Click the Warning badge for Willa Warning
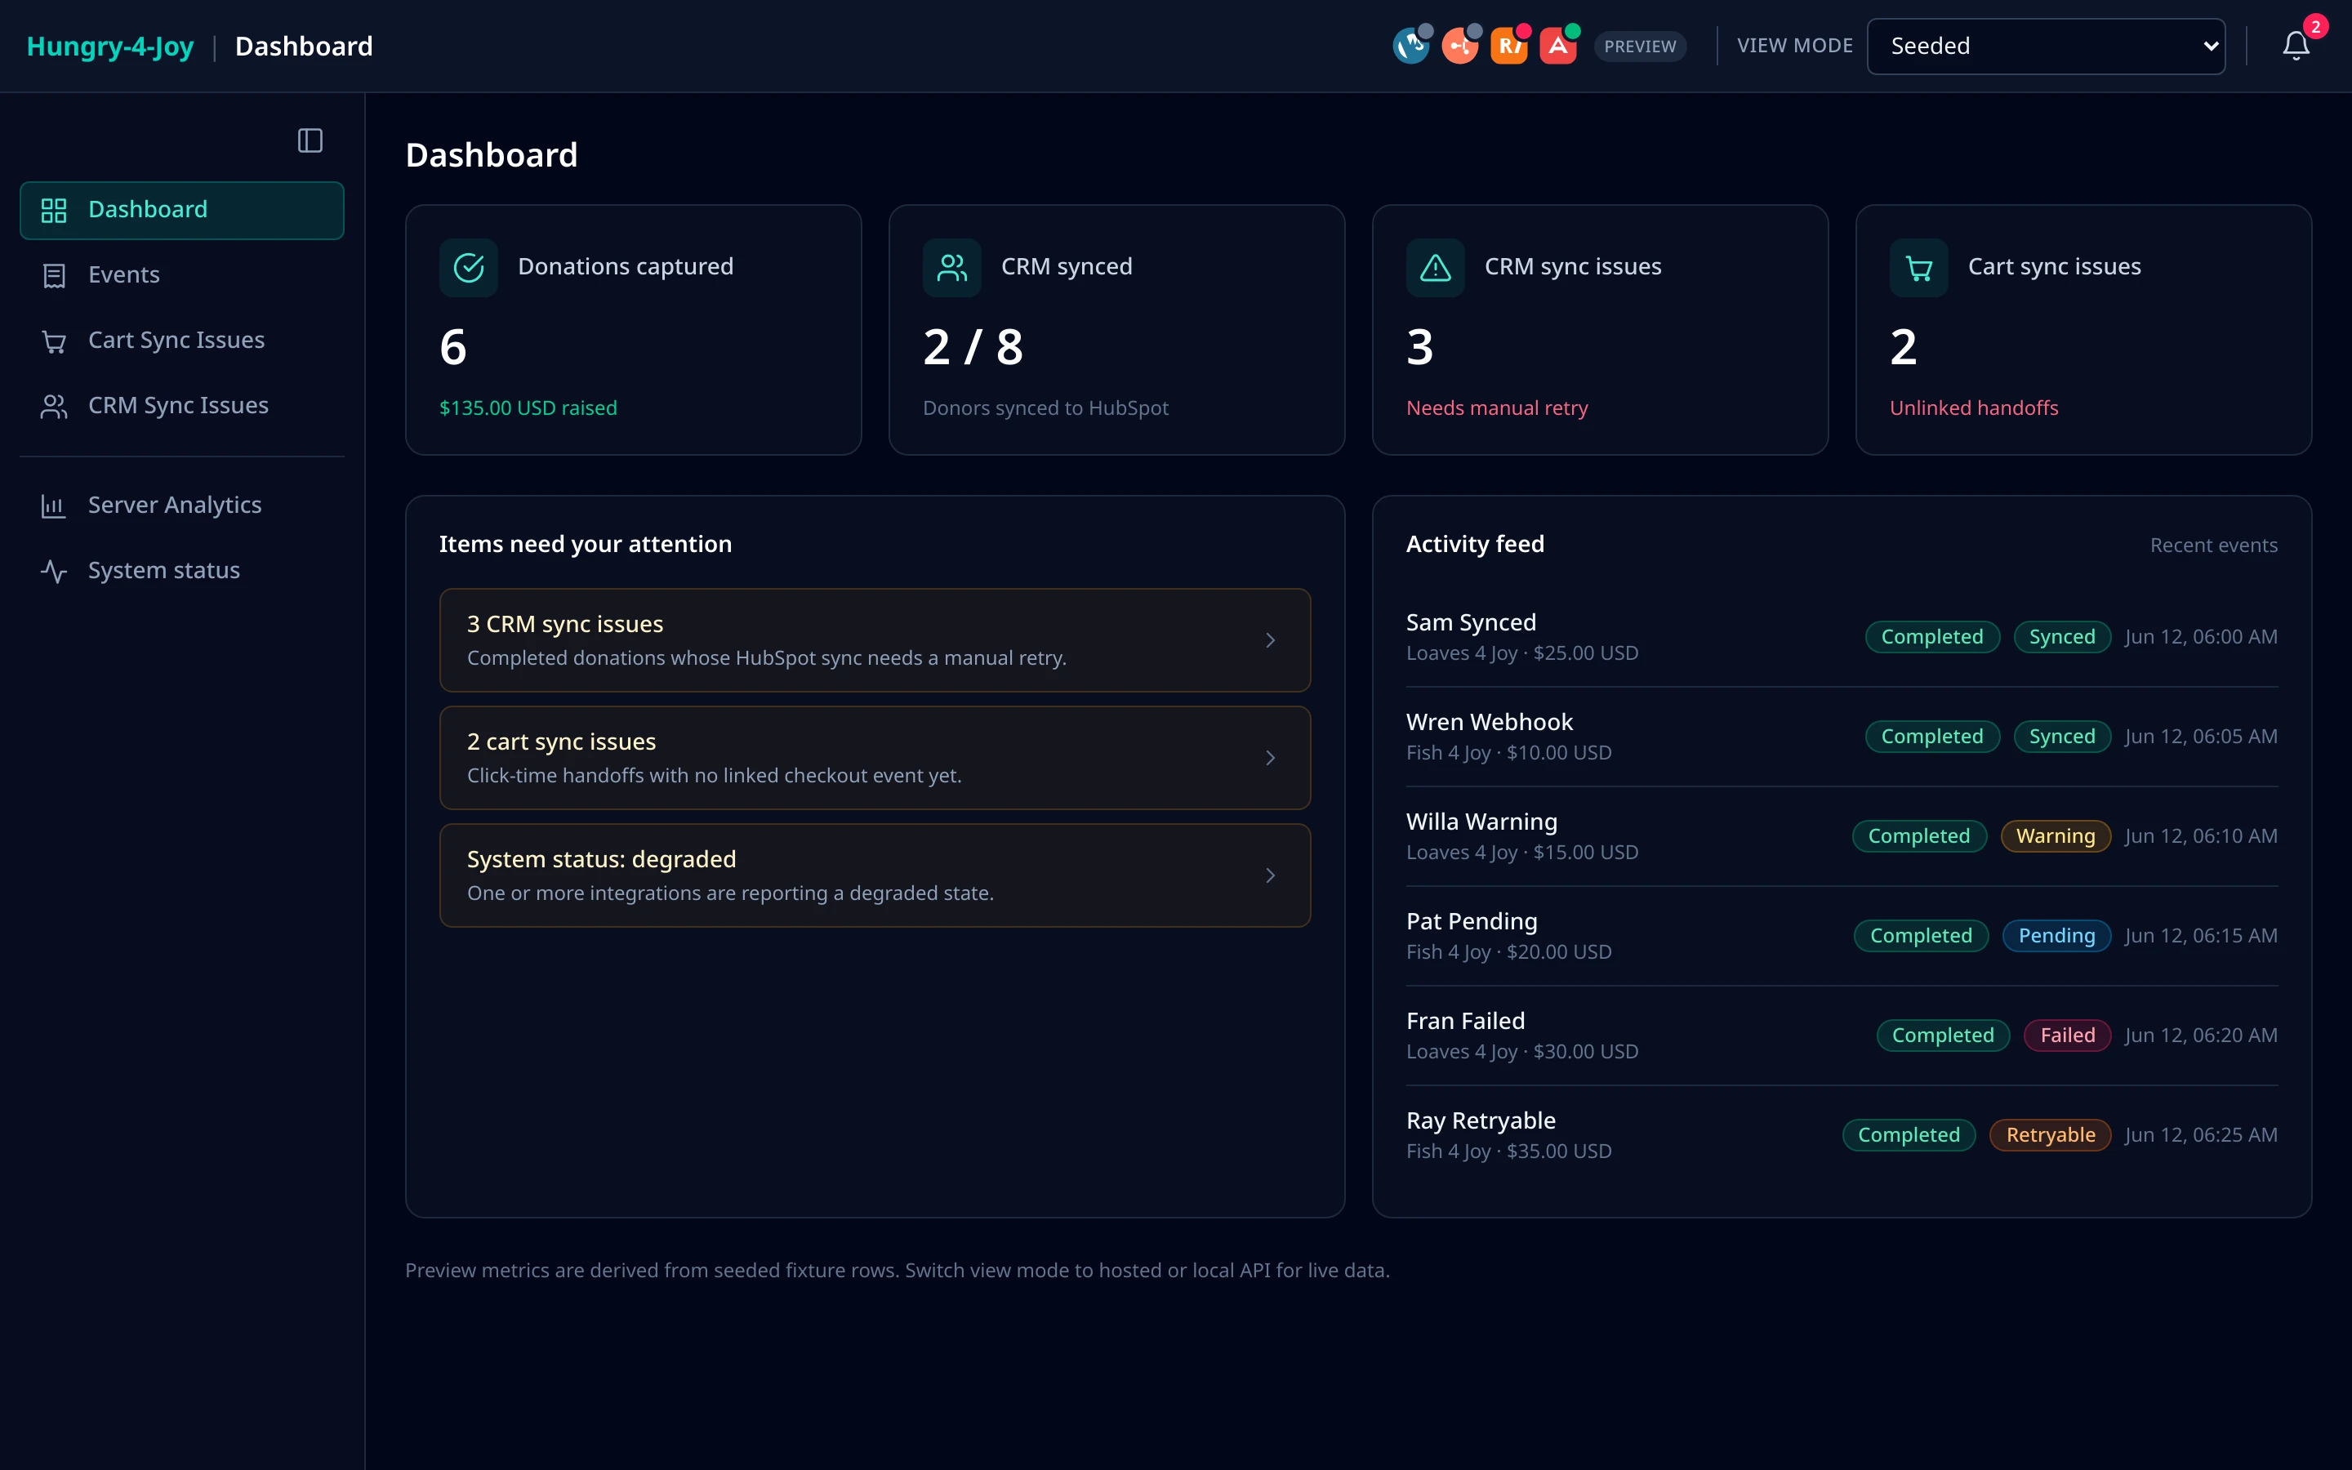 (x=2055, y=836)
